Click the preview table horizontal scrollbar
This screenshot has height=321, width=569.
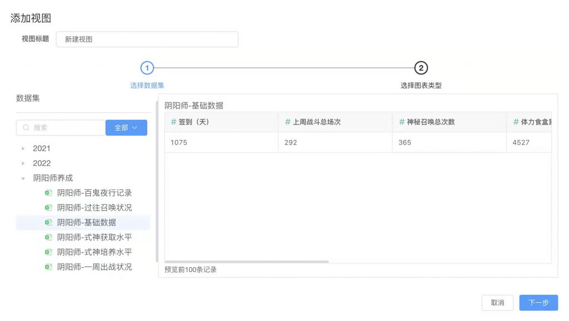point(246,262)
